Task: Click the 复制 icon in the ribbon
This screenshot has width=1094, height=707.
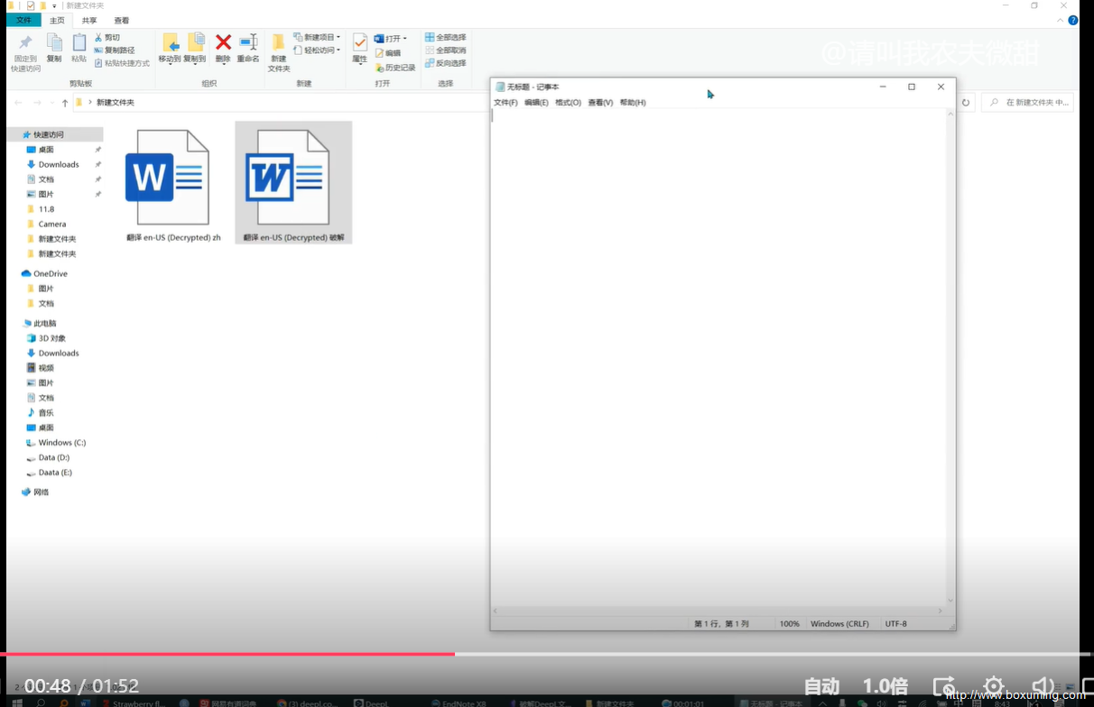Action: pyautogui.click(x=54, y=43)
